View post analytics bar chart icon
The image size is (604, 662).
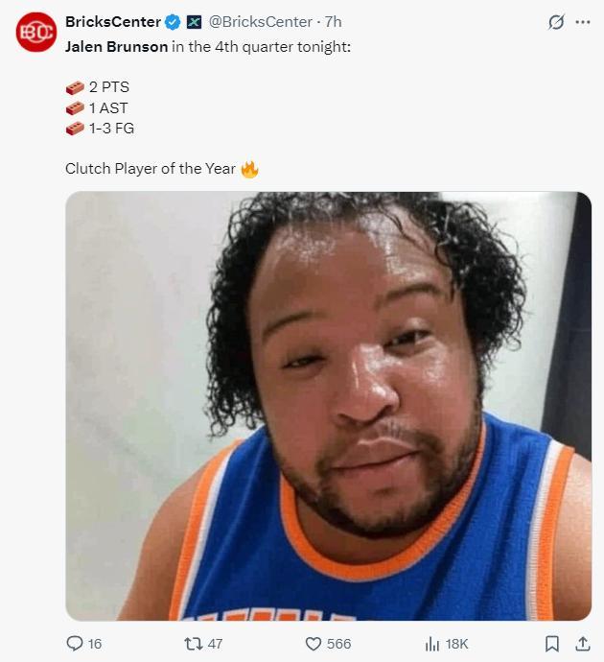click(432, 644)
